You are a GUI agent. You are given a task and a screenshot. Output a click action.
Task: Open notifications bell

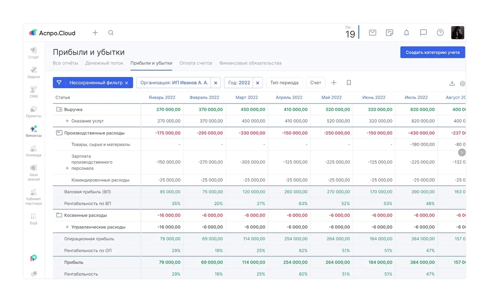(406, 33)
